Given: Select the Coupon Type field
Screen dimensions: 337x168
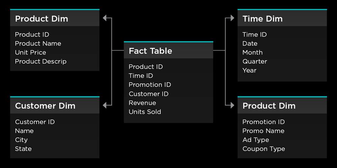Looking at the screenshot, I should (x=264, y=149).
